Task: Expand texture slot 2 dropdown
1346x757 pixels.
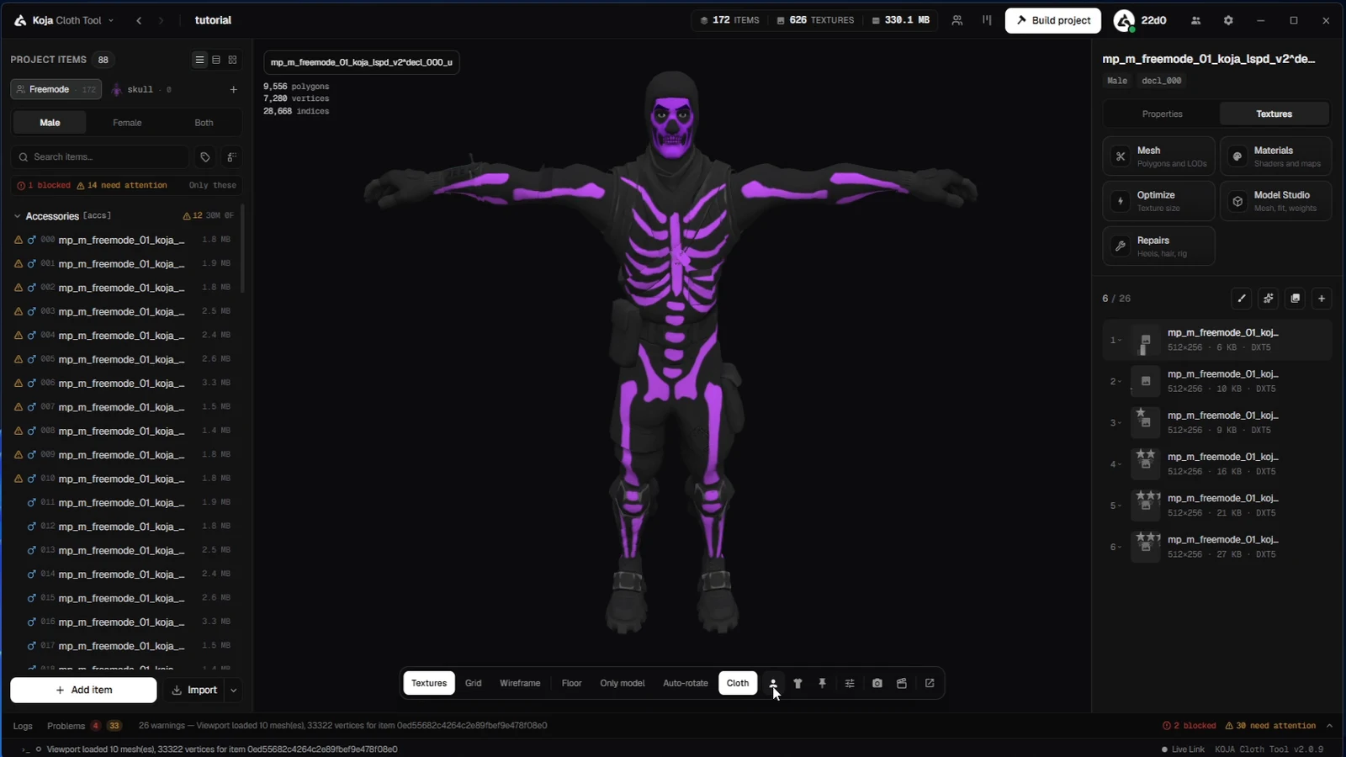Action: (x=1115, y=382)
